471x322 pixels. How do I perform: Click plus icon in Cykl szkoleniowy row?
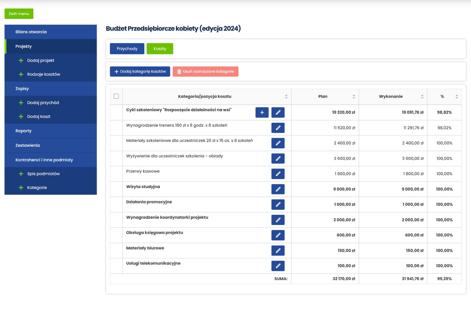[x=262, y=112]
